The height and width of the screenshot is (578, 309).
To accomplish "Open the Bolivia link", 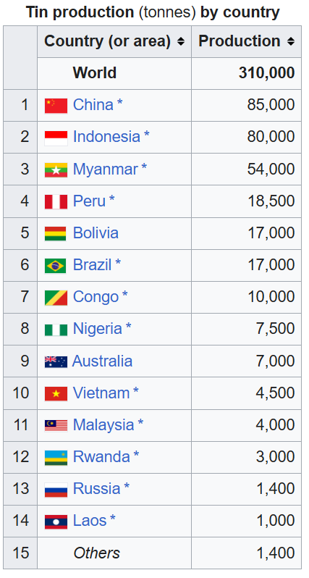I will click(x=96, y=233).
